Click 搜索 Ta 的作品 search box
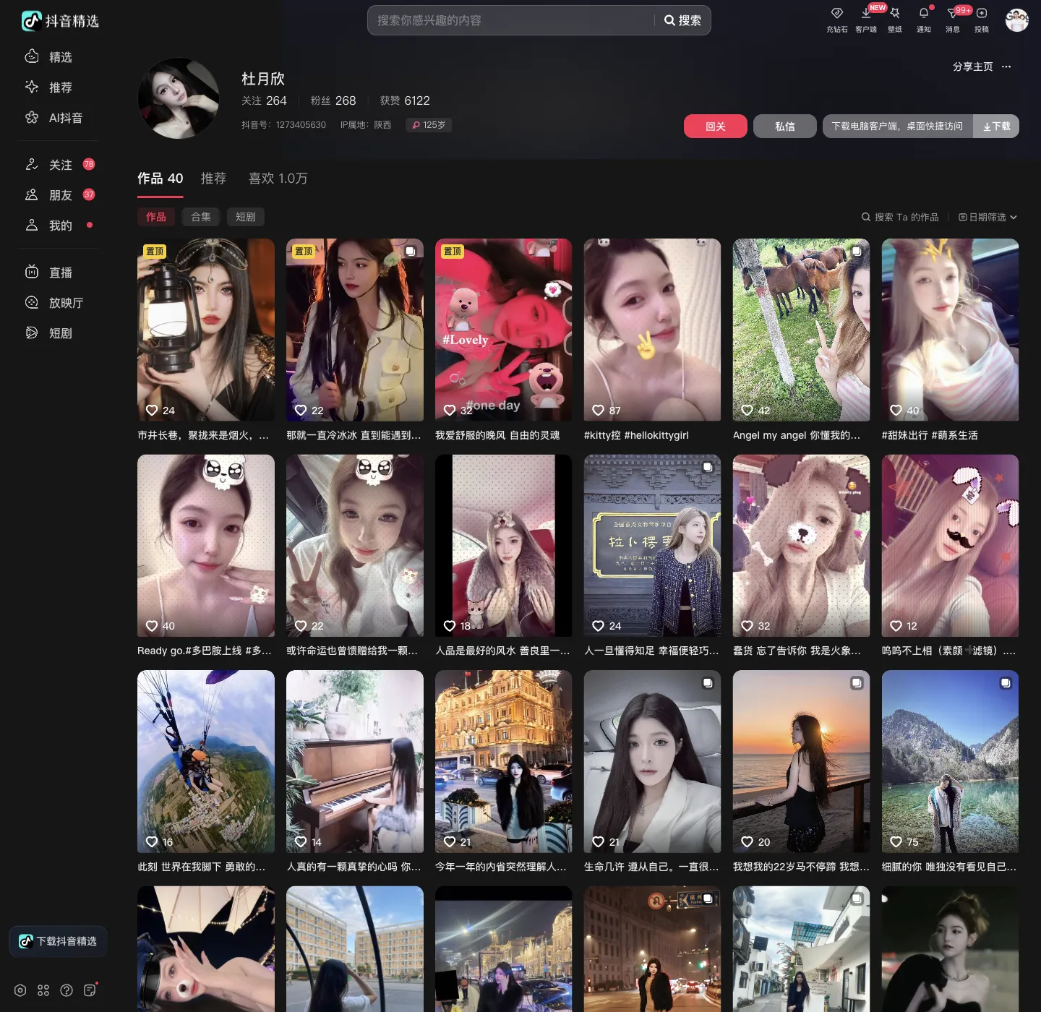1041x1012 pixels. 900,217
